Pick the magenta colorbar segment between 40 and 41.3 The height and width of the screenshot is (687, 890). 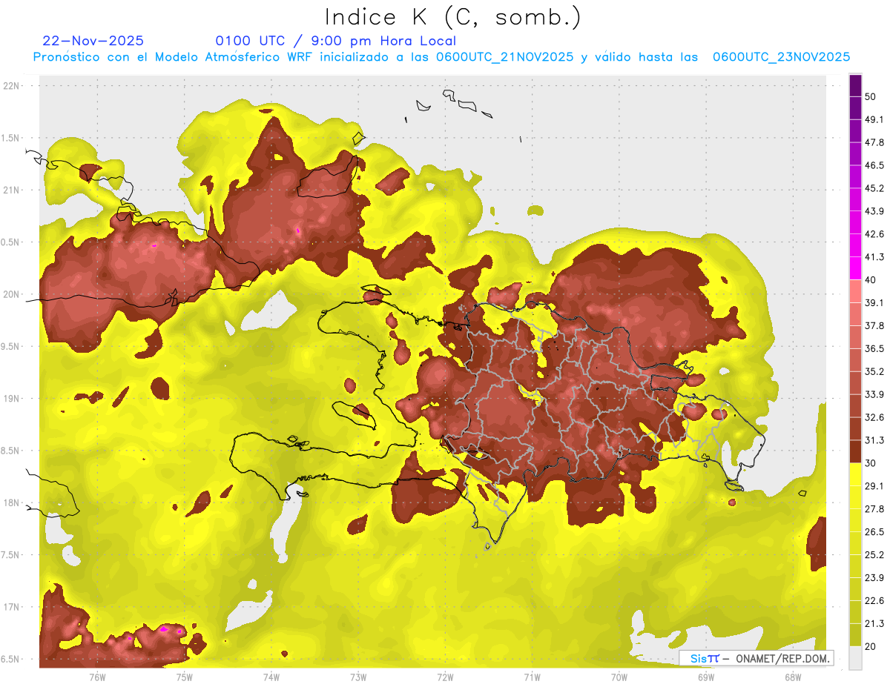(x=855, y=268)
